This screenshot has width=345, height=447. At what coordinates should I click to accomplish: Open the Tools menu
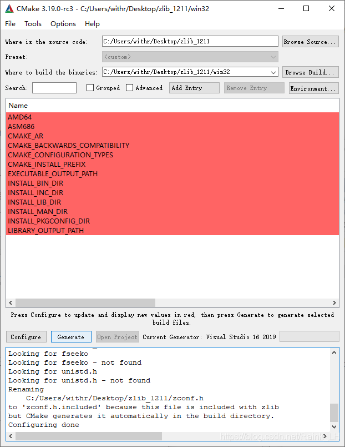(33, 24)
